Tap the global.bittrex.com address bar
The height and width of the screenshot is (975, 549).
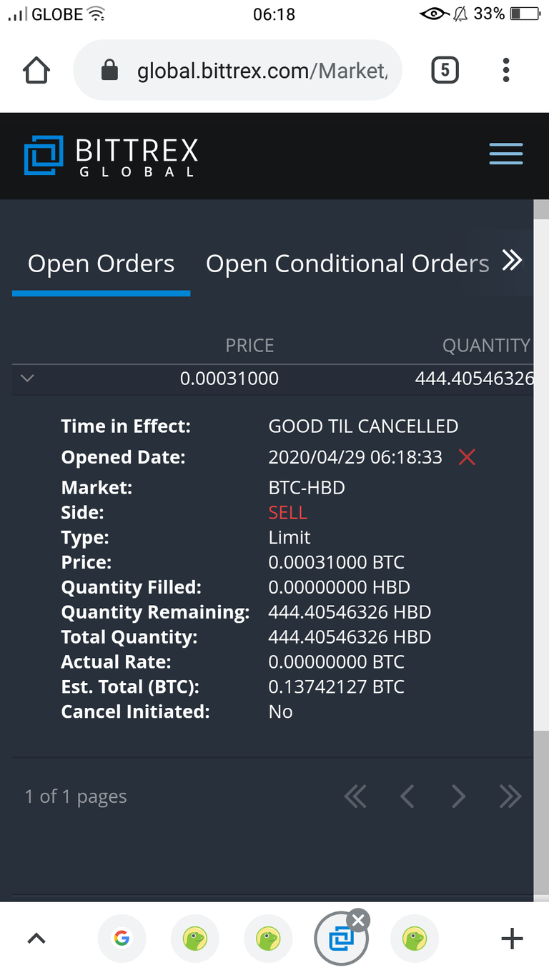click(x=238, y=70)
